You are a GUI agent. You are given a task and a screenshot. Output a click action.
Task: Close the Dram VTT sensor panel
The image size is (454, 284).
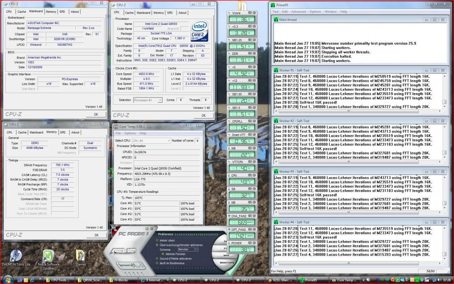pos(254,135)
